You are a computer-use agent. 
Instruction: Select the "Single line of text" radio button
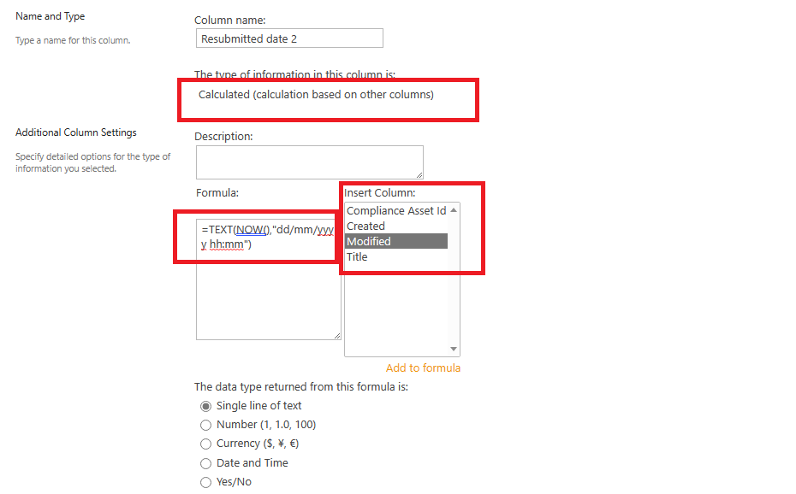[x=205, y=406]
